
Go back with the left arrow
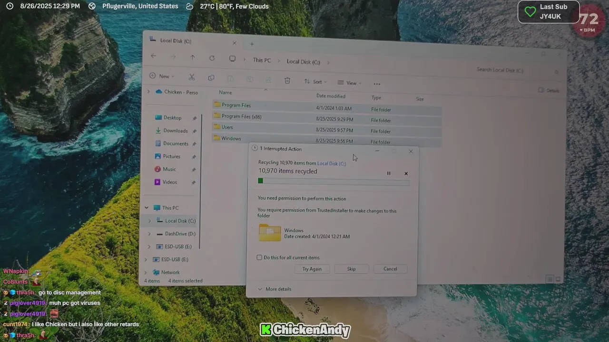point(153,56)
